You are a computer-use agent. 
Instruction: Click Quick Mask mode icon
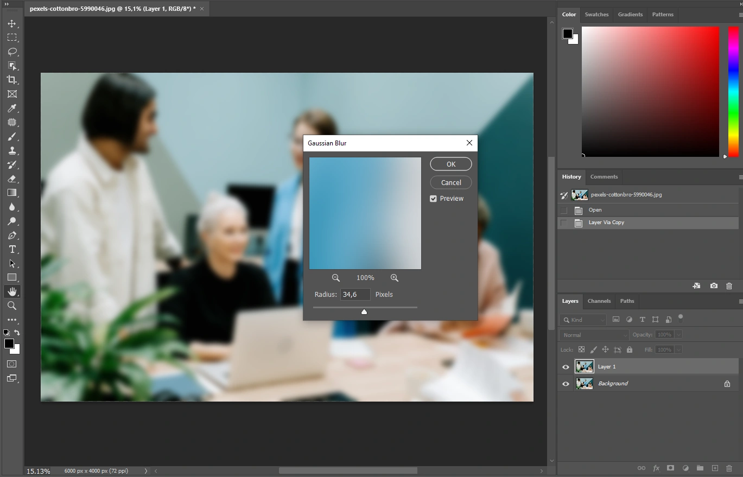12,364
